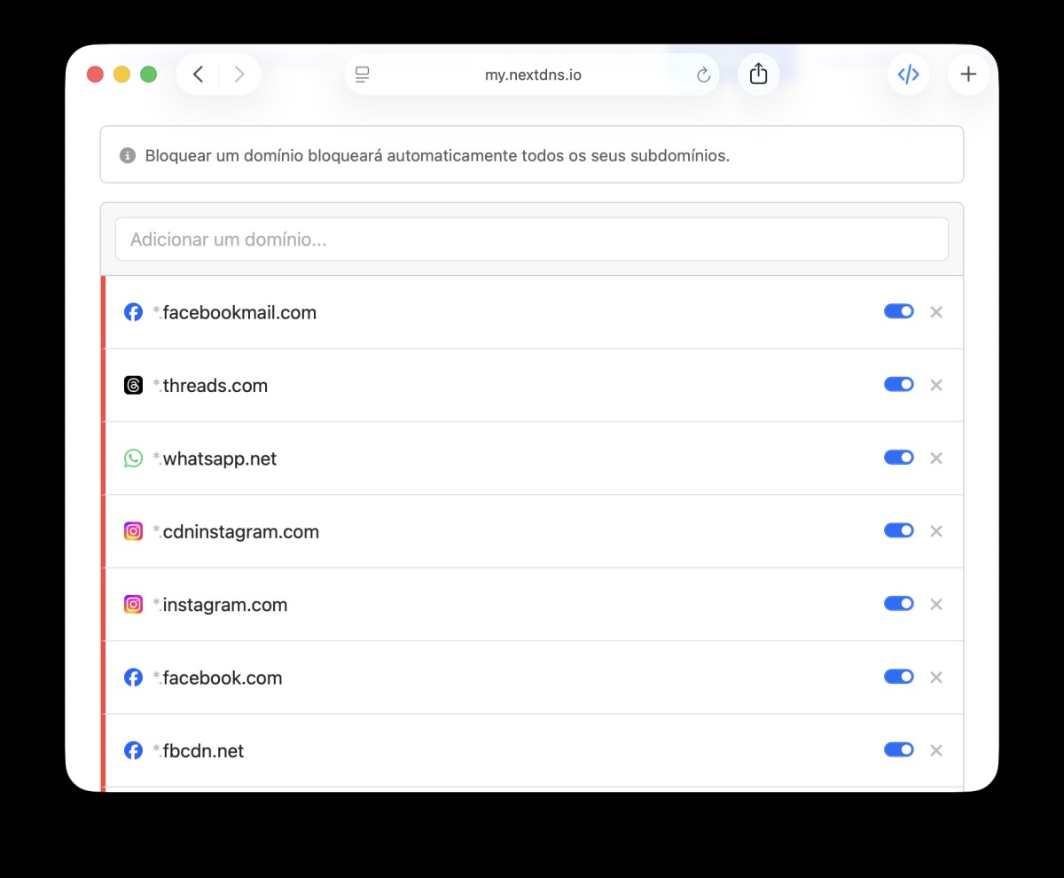The image size is (1064, 878).
Task: Click the info icon in the notice
Action: click(x=127, y=156)
